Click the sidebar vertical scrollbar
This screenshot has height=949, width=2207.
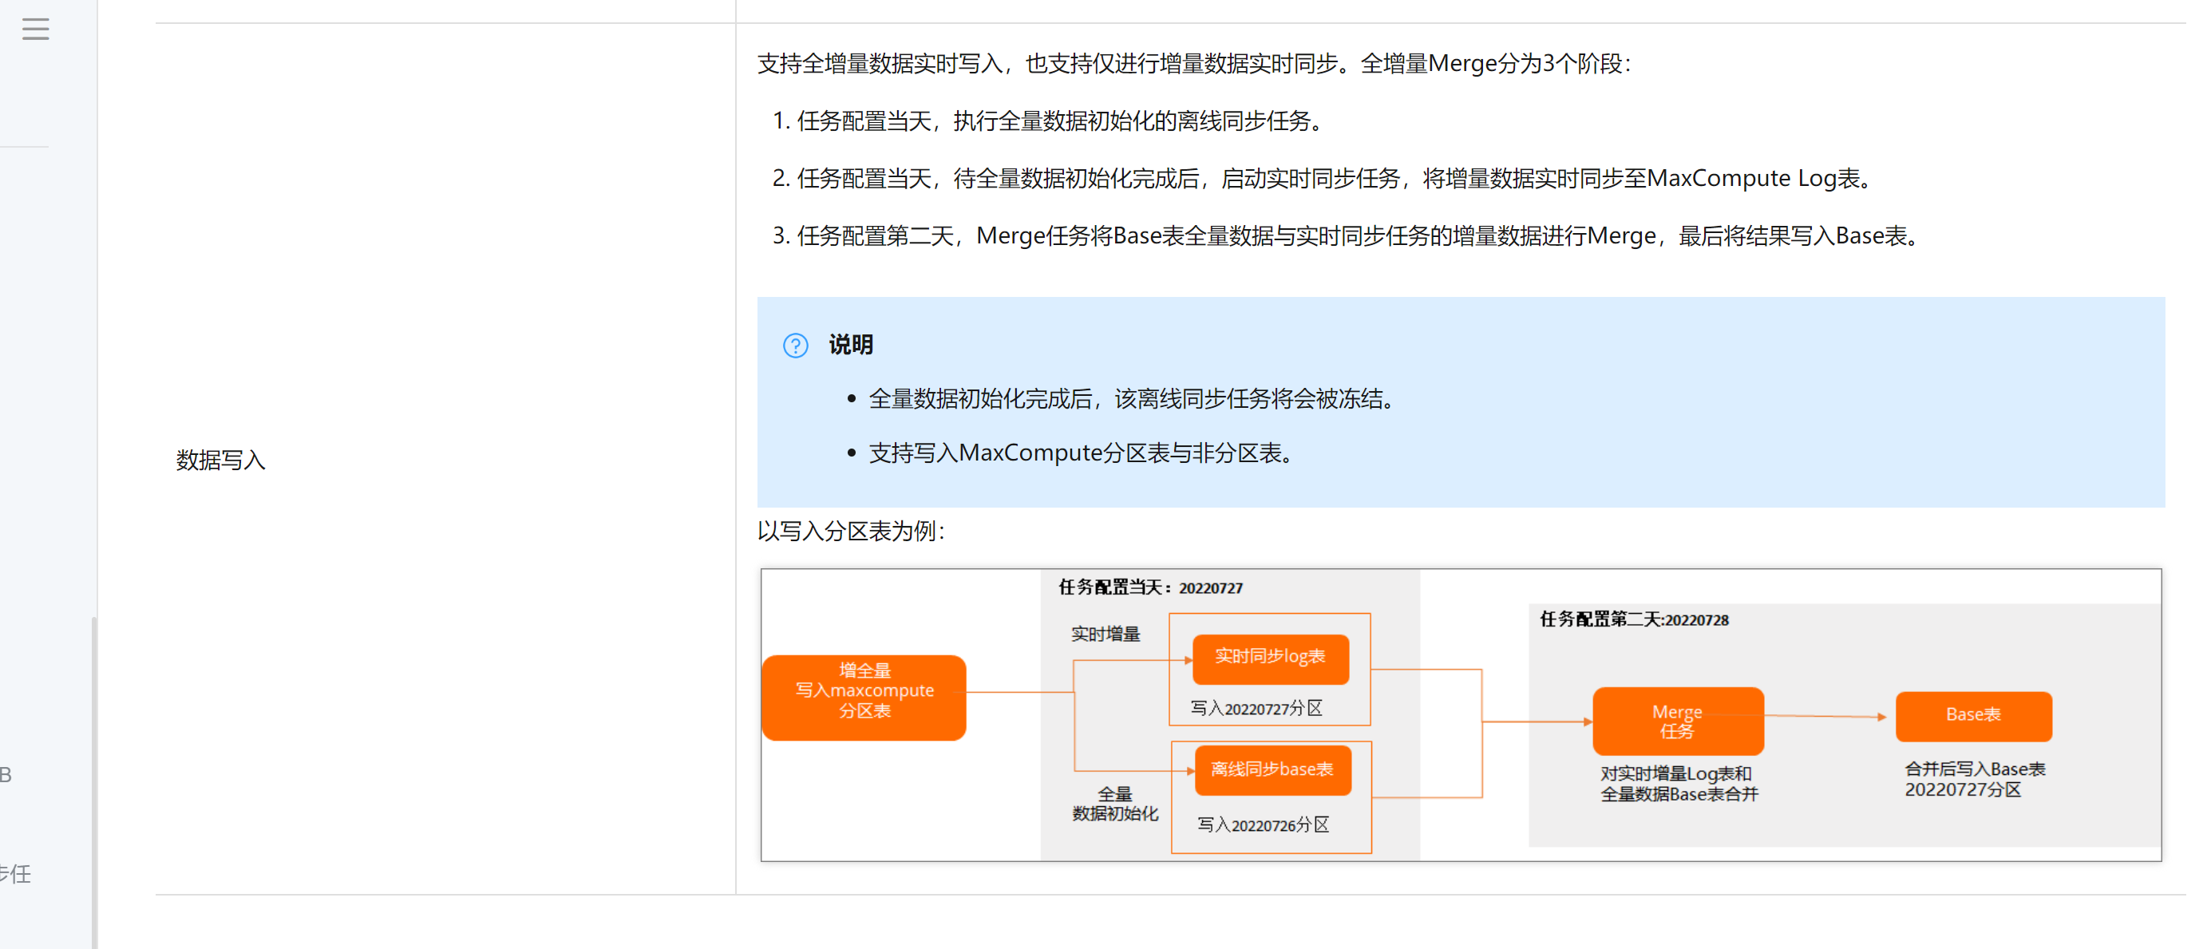coord(93,781)
